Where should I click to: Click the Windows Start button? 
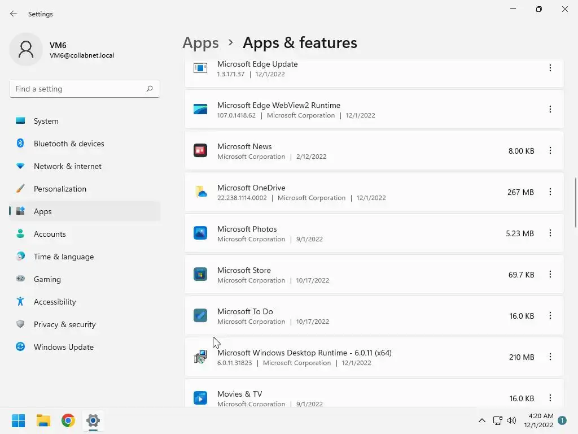[19, 420]
